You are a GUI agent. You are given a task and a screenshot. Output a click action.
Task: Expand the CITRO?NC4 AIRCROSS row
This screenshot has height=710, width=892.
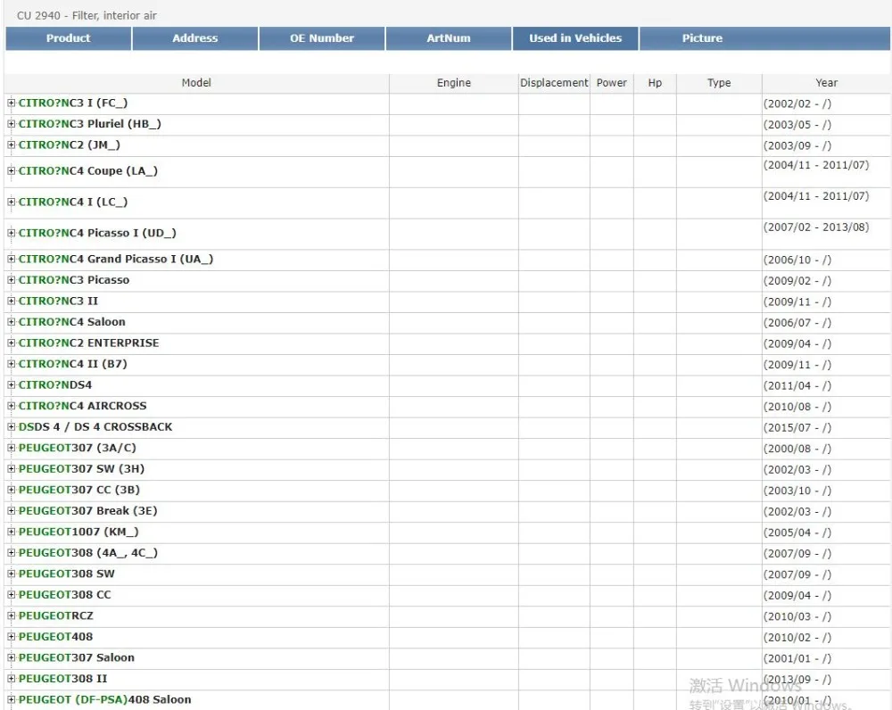pos(12,406)
